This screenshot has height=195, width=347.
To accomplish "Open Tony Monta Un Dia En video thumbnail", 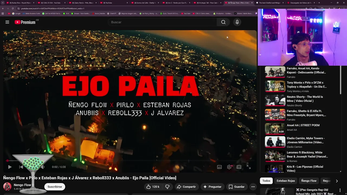I will tap(275, 86).
